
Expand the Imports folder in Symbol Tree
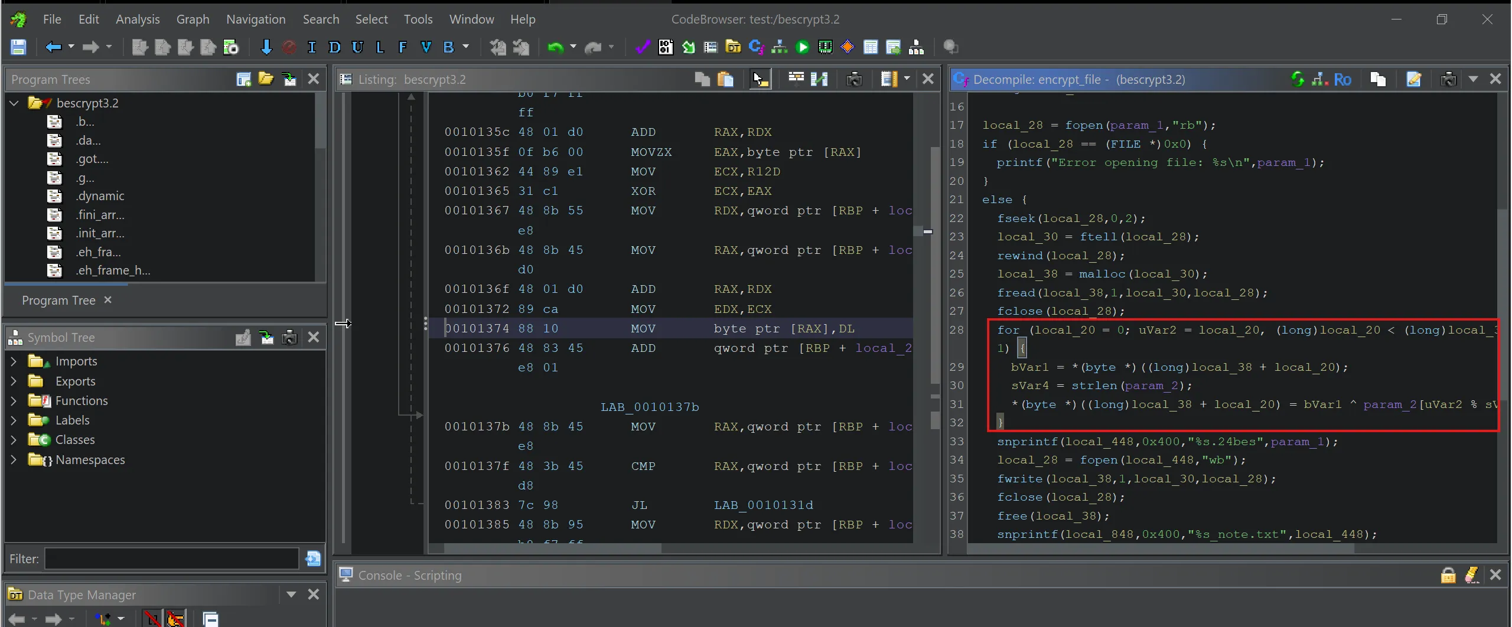(14, 361)
